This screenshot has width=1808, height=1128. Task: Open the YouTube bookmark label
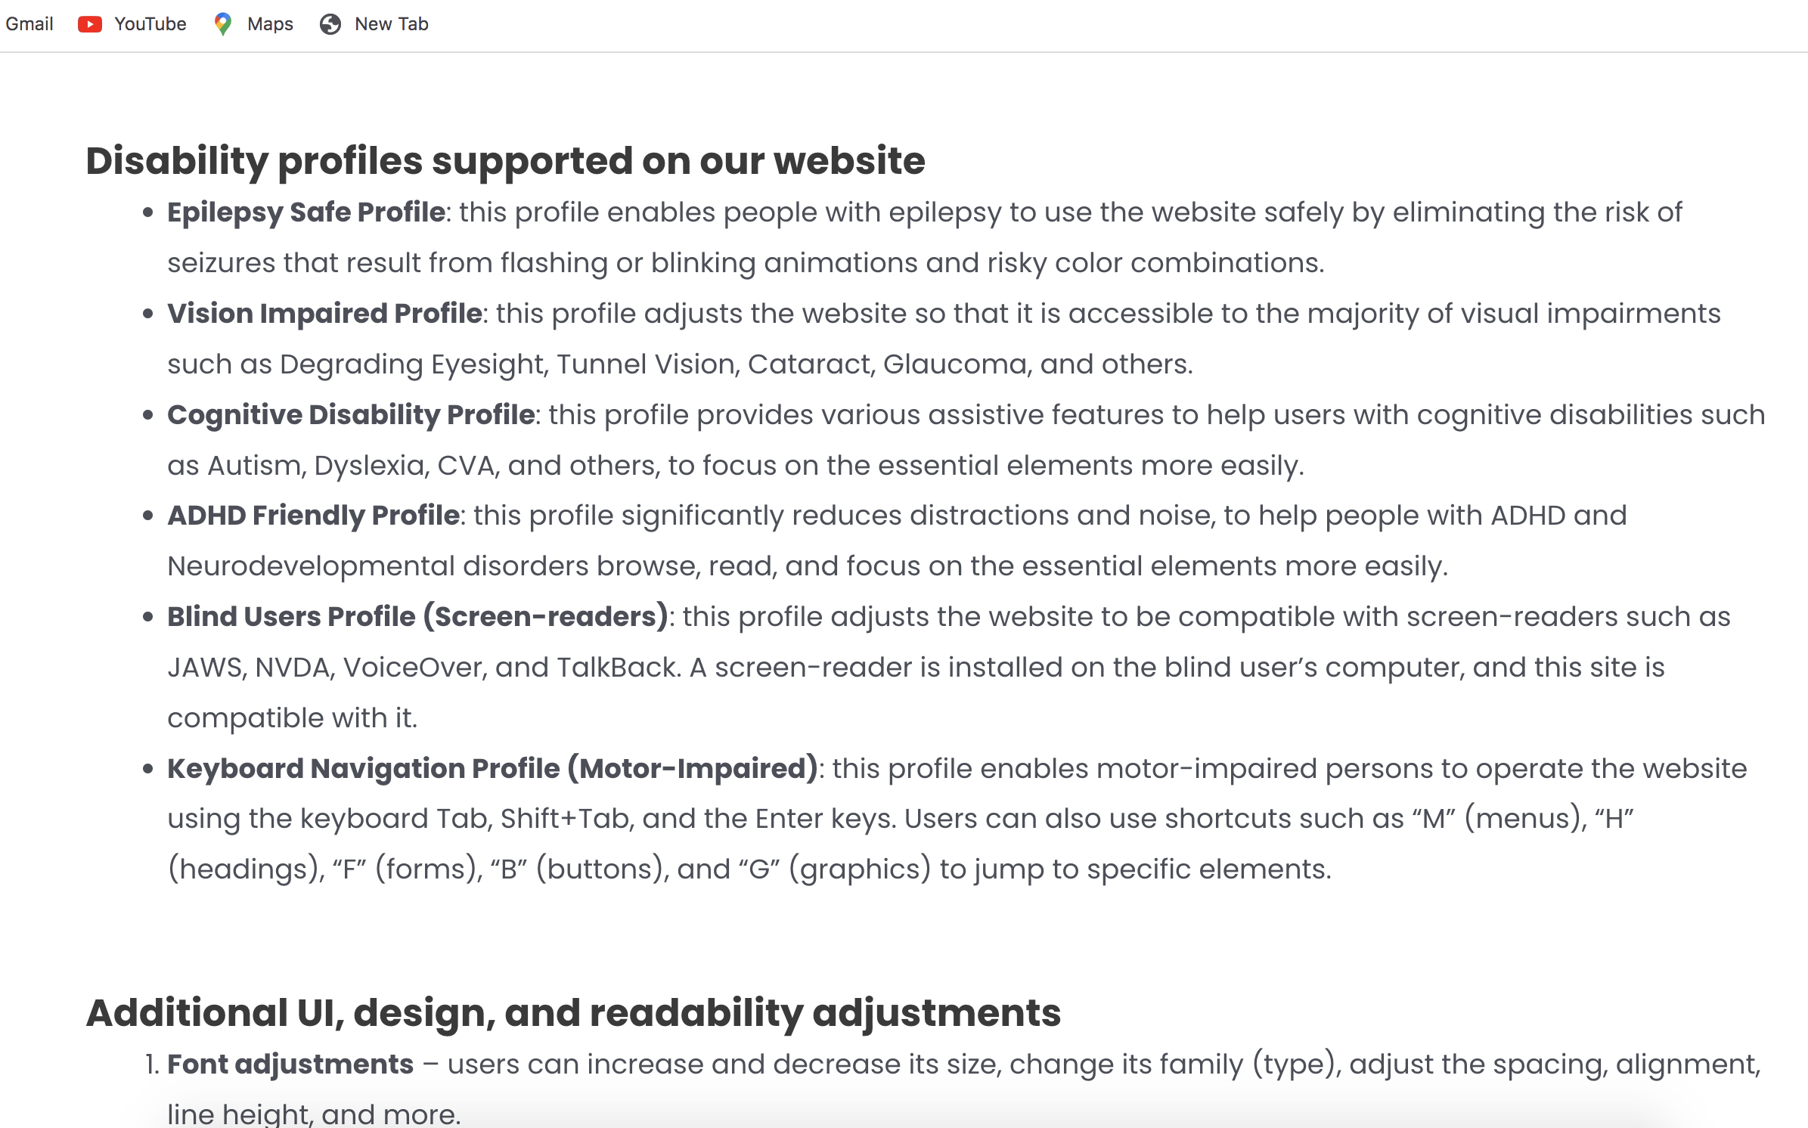pyautogui.click(x=150, y=24)
